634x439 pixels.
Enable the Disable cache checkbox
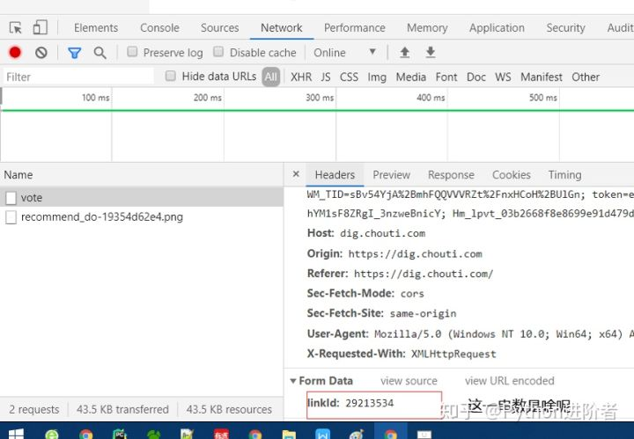(218, 52)
